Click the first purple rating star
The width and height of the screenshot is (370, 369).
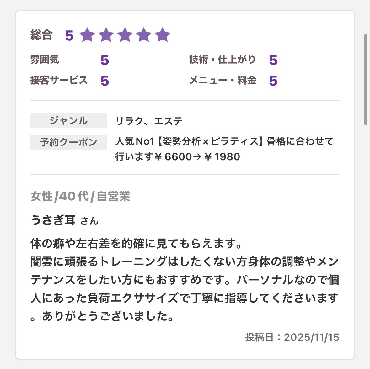coord(87,35)
